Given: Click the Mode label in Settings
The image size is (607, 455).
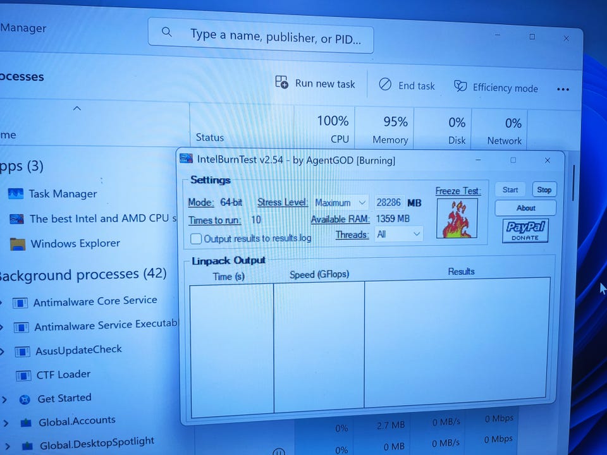Looking at the screenshot, I should tap(200, 202).
